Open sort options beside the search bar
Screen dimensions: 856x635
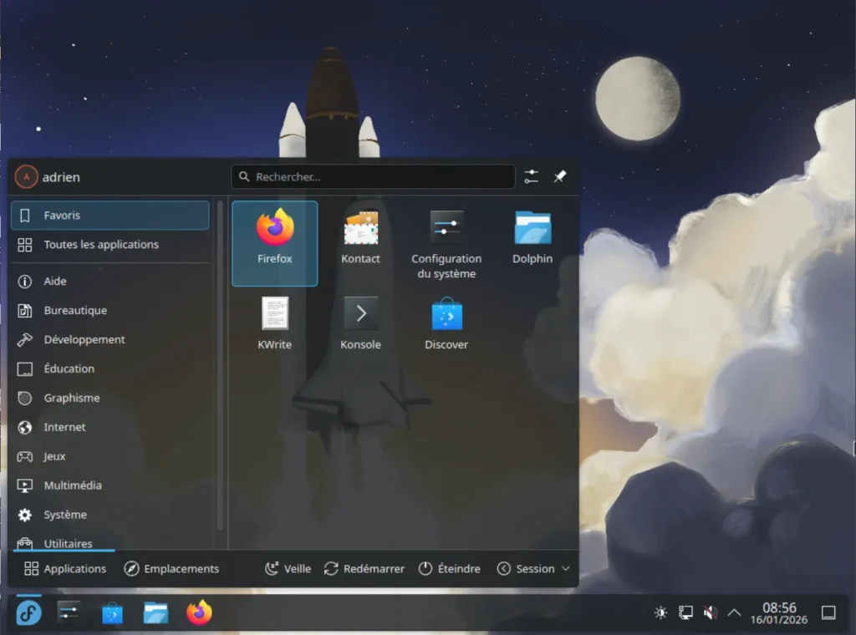tap(531, 176)
